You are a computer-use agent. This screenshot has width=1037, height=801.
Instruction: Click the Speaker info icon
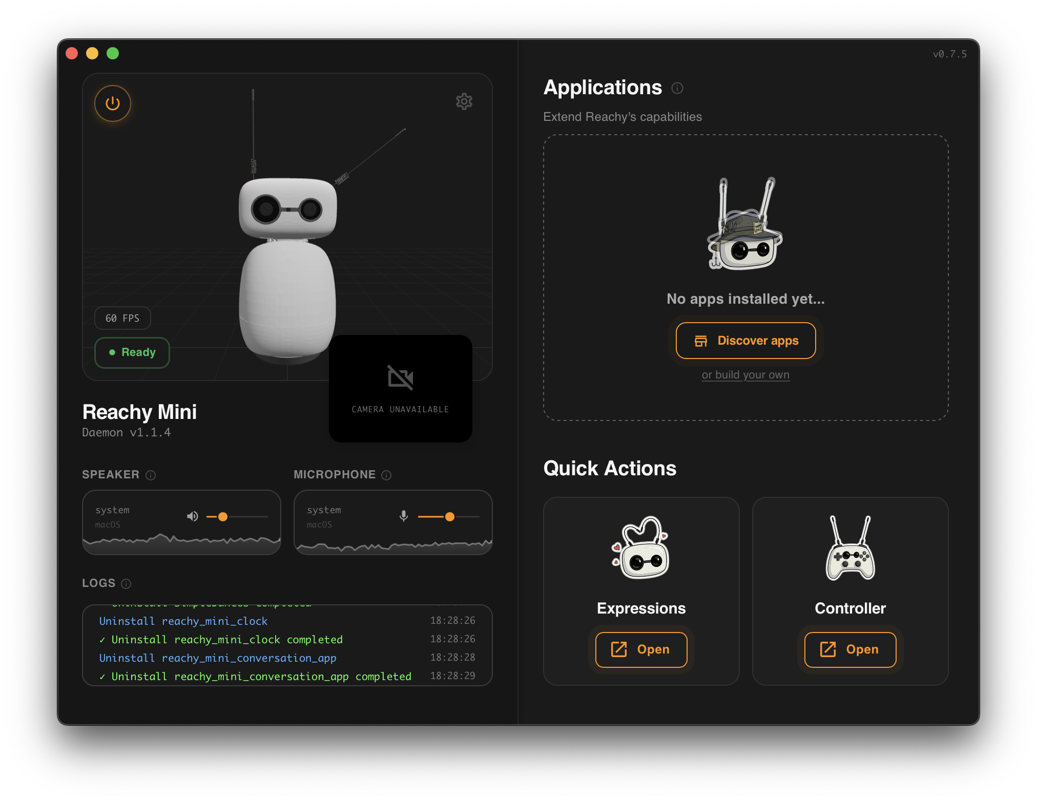[x=151, y=475]
